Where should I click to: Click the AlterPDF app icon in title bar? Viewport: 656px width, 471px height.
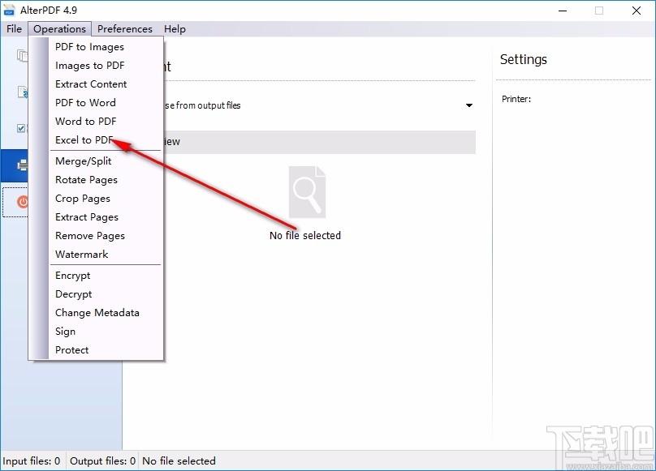pos(9,11)
